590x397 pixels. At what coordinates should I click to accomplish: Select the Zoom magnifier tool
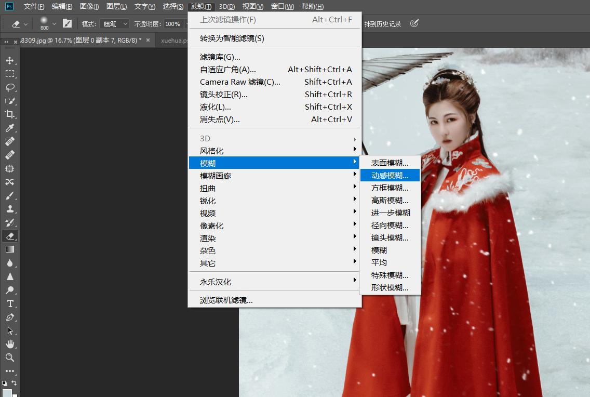[x=10, y=358]
